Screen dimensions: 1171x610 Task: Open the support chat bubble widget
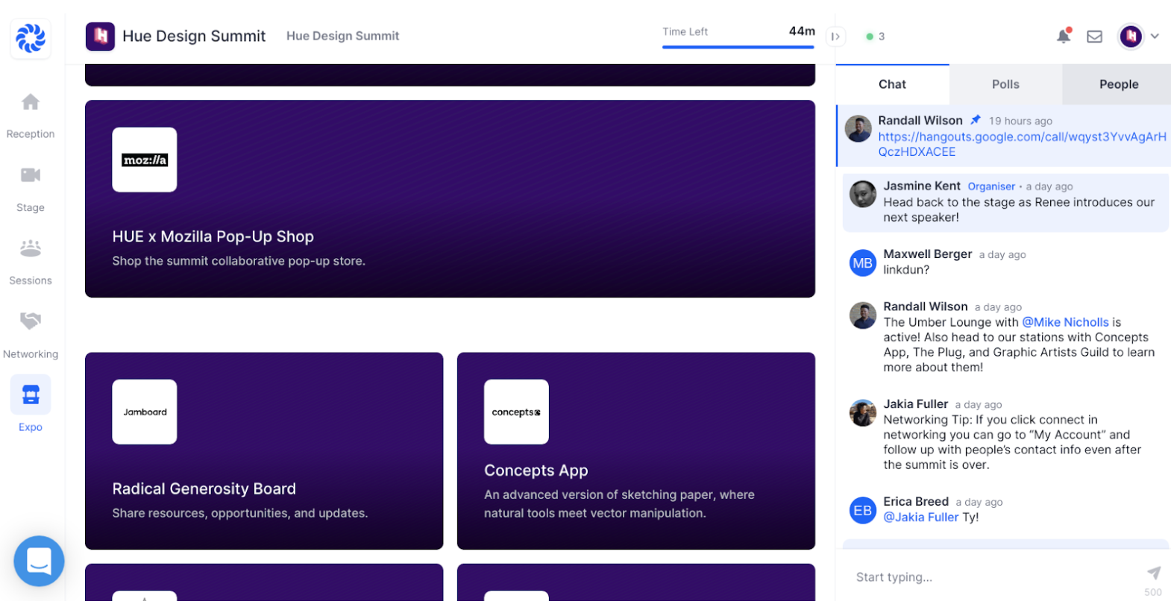[39, 561]
